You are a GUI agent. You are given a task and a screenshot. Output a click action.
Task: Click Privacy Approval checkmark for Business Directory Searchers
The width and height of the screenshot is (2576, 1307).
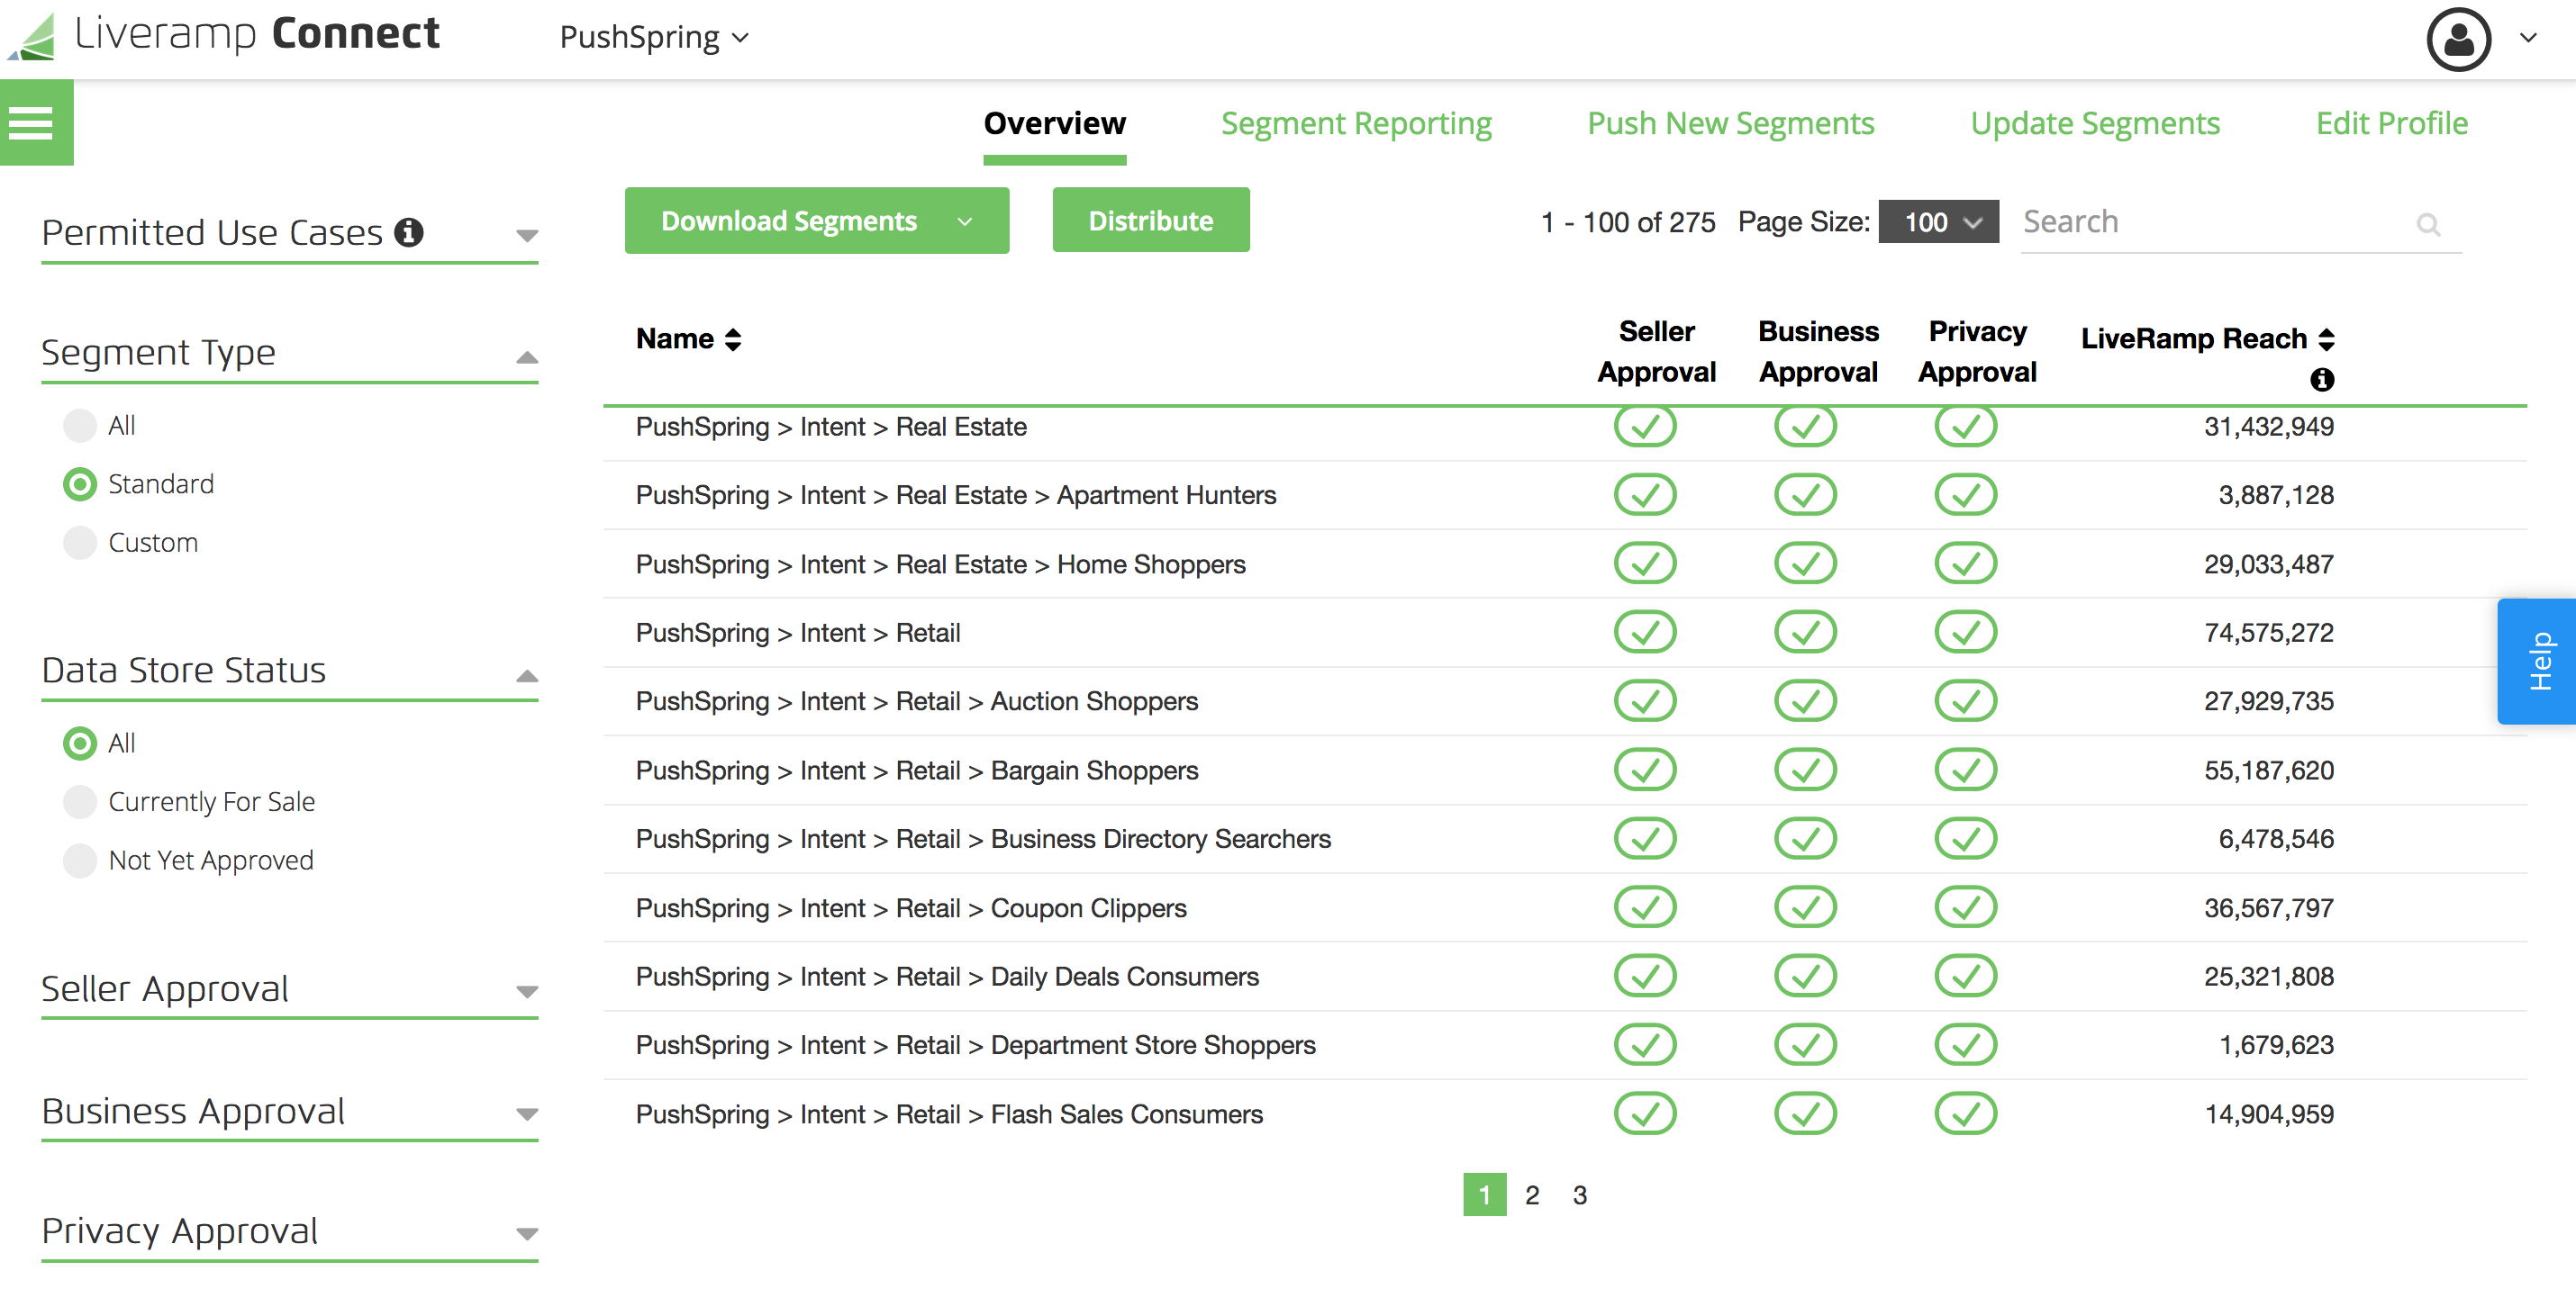tap(1965, 838)
